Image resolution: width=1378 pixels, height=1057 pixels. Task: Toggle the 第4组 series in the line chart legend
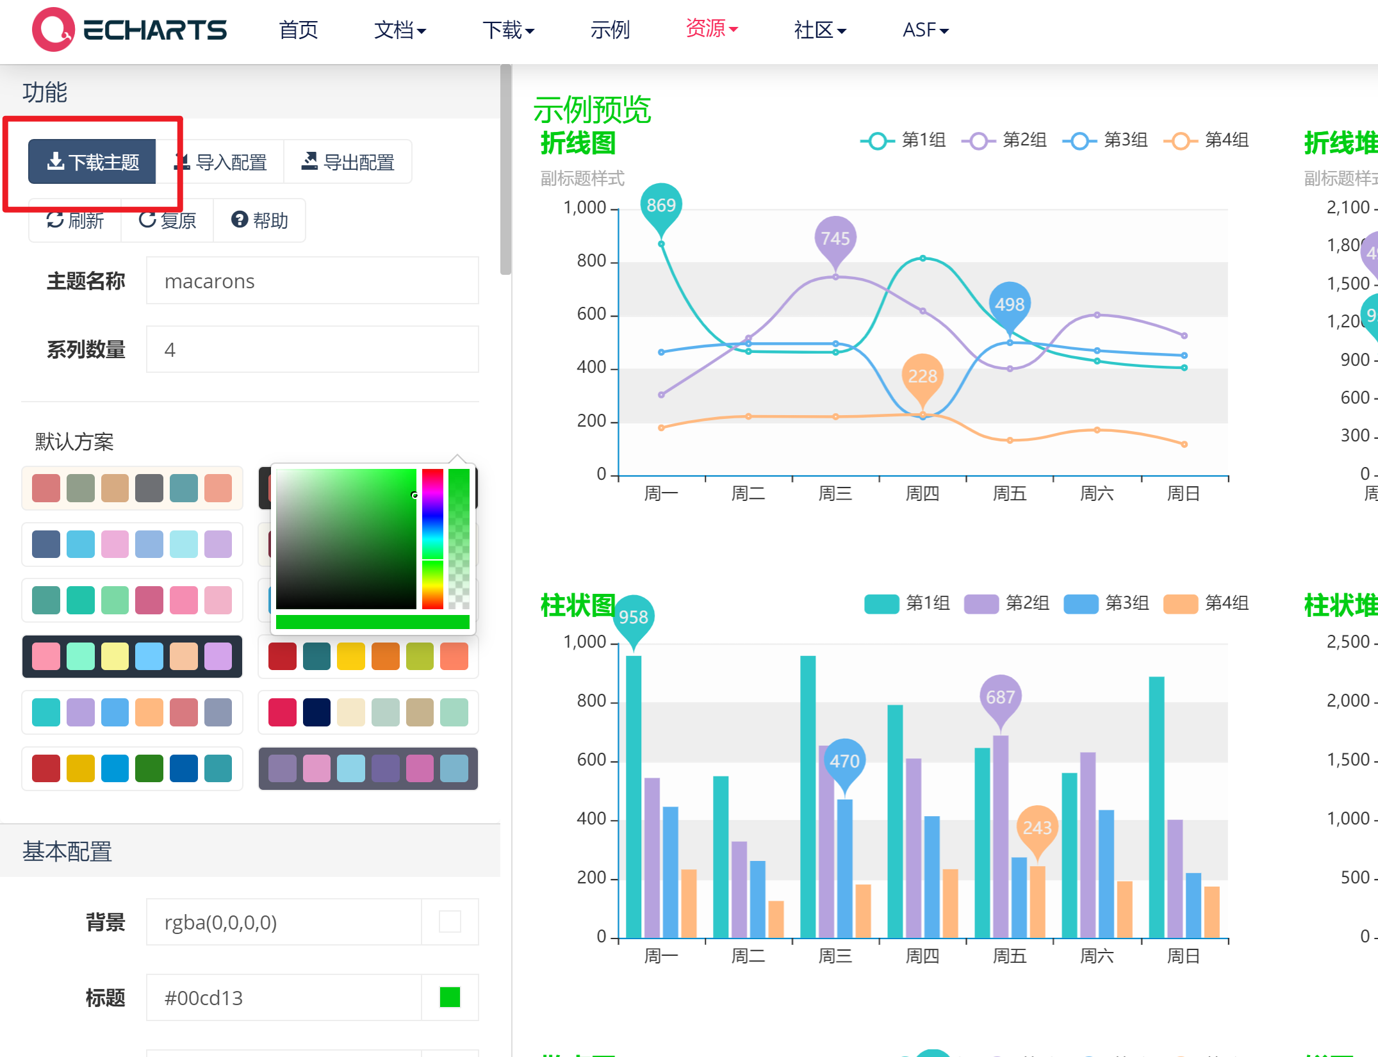[1180, 140]
